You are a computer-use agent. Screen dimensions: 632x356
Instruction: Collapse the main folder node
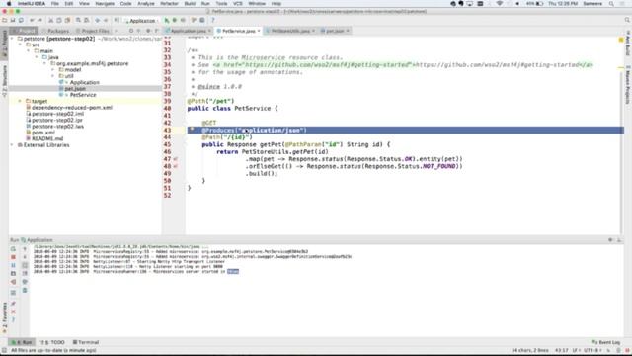coord(29,51)
